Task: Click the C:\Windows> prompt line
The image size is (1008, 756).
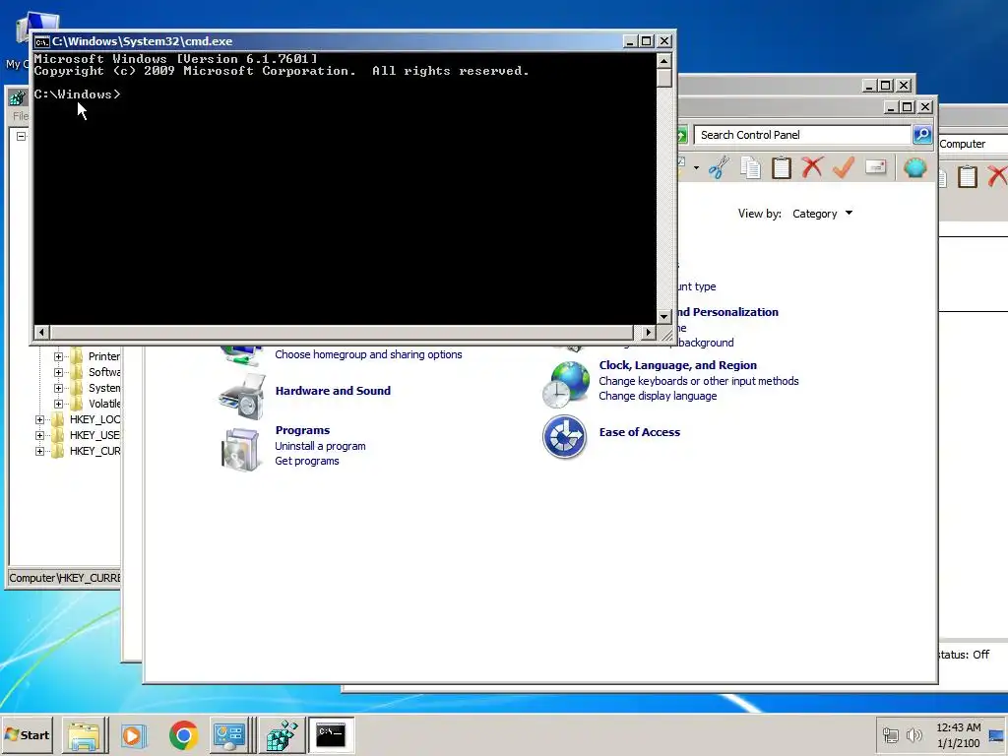Action: click(x=77, y=94)
